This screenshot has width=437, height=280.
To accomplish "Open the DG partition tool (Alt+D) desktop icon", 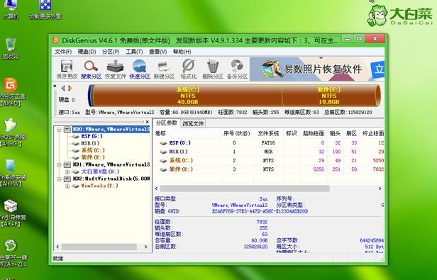I will click(x=11, y=92).
